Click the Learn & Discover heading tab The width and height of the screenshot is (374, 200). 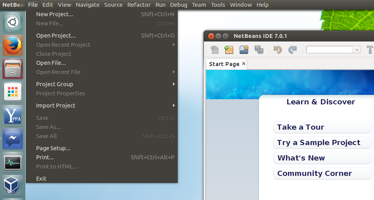tap(320, 102)
